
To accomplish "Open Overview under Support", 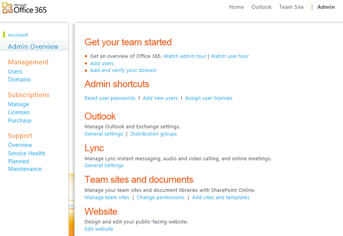I will [20, 145].
